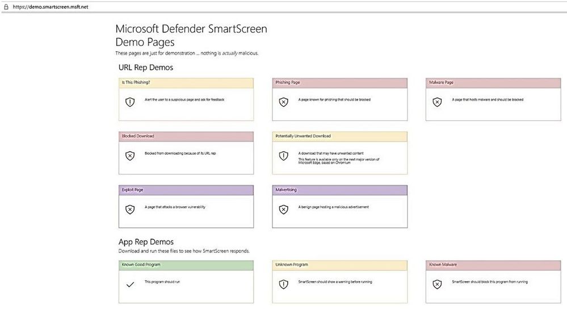Click the blocked shield icon in Blocked Download card
The width and height of the screenshot is (567, 317).
pyautogui.click(x=130, y=156)
